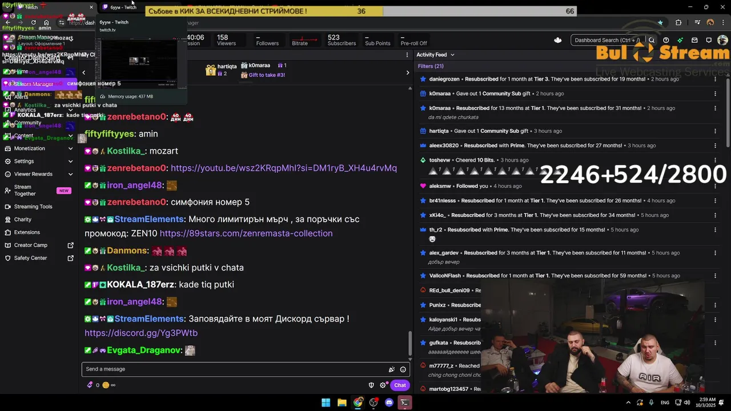Open the emote picker in chat box

(403, 369)
